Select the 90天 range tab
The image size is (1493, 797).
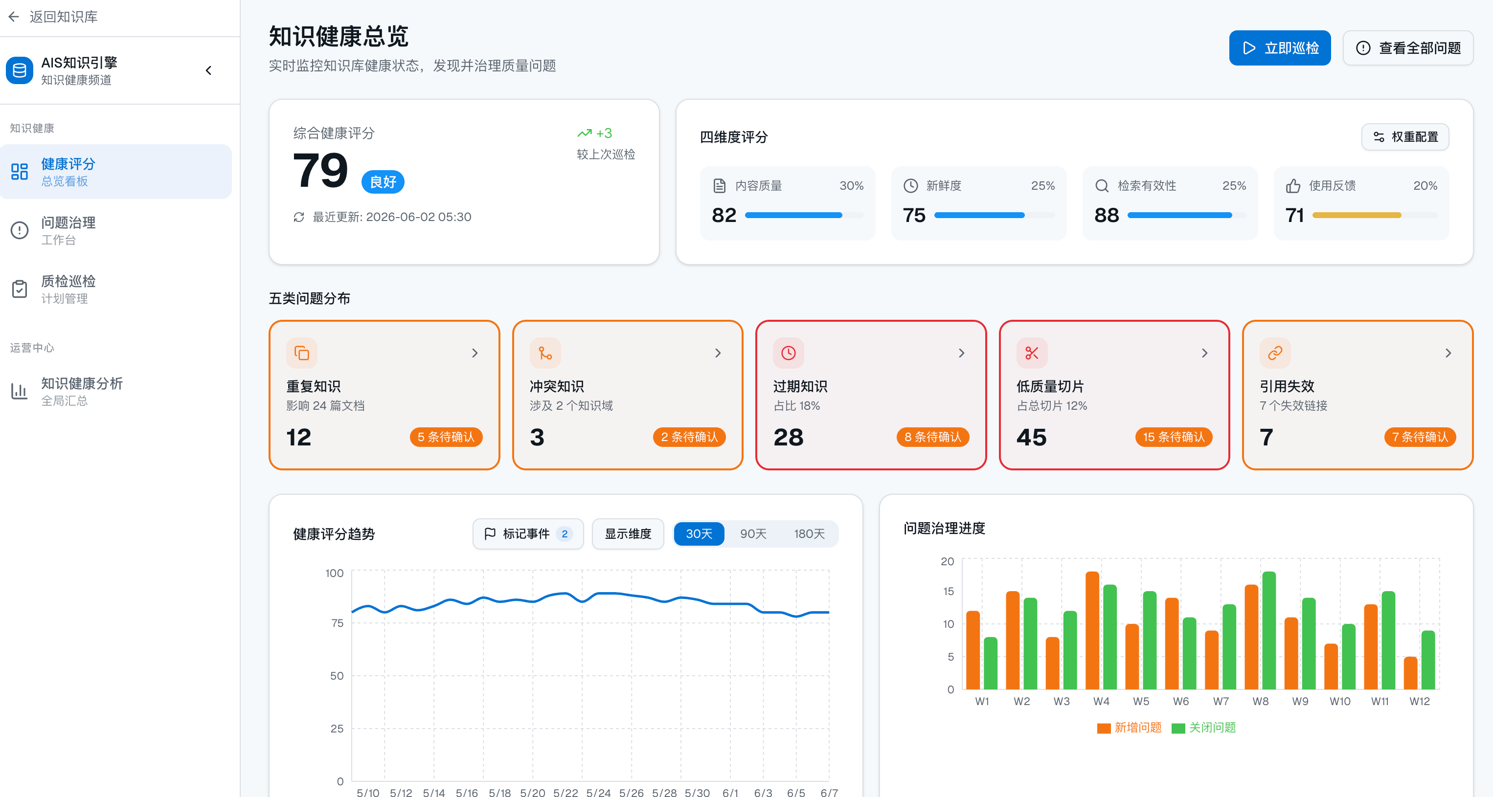(x=753, y=534)
